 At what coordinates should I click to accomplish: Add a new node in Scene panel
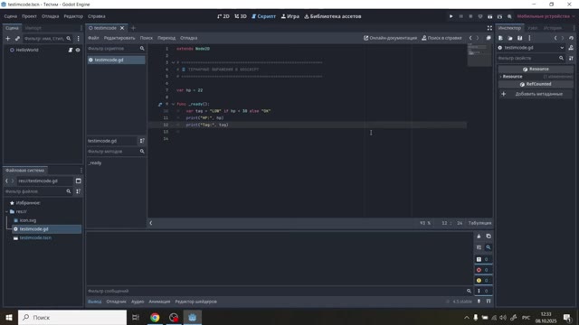[8, 38]
